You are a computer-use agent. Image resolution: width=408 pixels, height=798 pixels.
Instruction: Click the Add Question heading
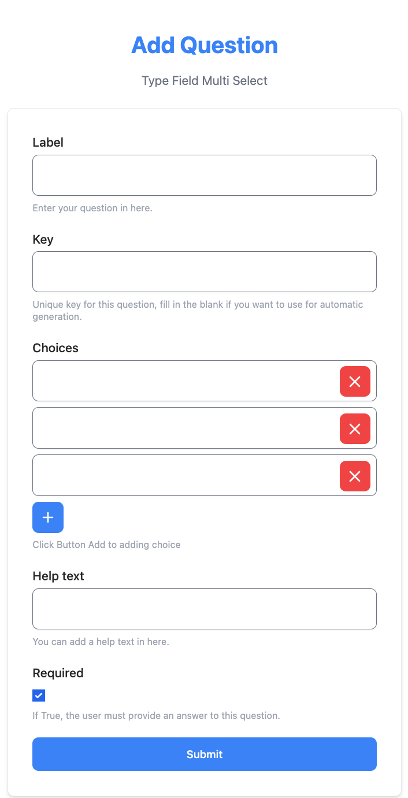coord(205,45)
